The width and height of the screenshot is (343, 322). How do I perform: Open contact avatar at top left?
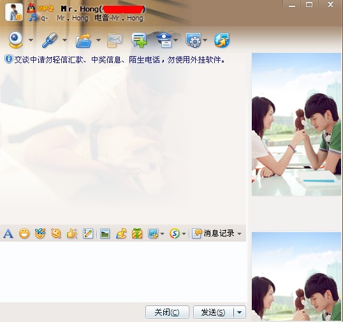click(14, 13)
